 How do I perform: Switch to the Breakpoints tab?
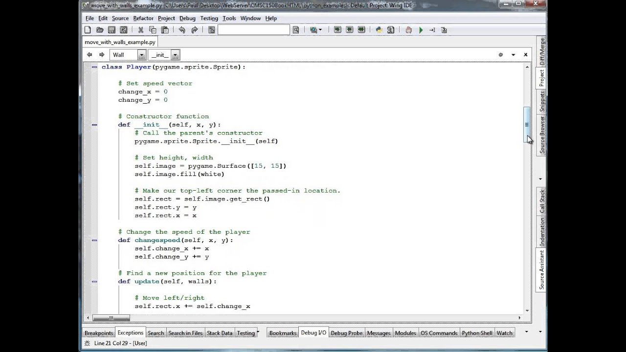coord(99,333)
